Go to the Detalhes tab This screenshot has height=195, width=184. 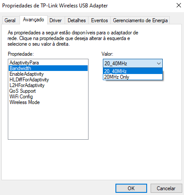click(x=77, y=20)
